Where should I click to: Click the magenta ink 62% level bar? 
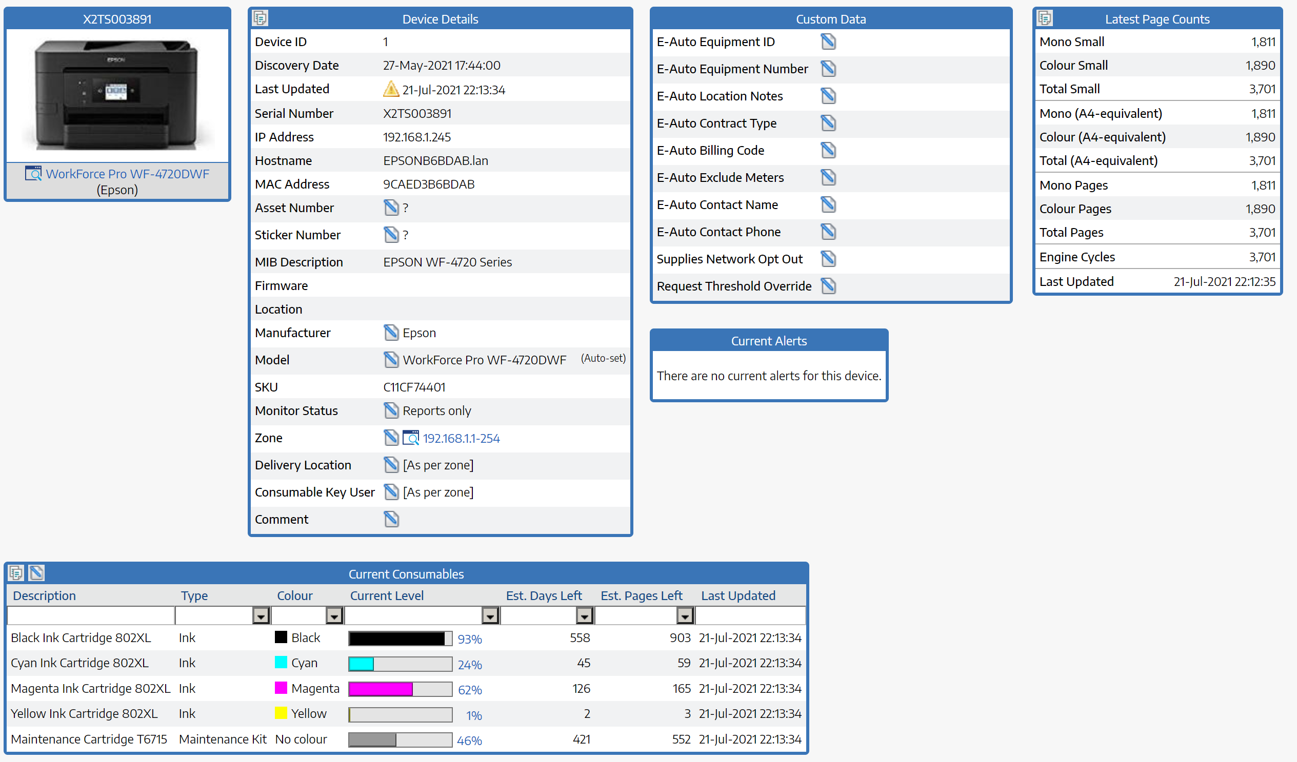tap(401, 690)
